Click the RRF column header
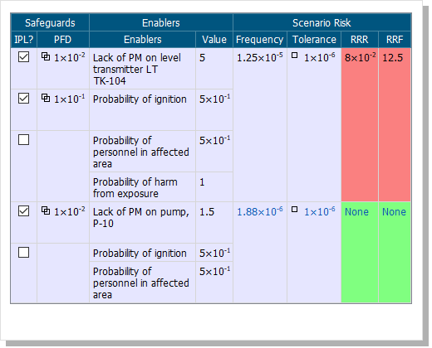Viewport: 432px width, 348px height. click(395, 40)
